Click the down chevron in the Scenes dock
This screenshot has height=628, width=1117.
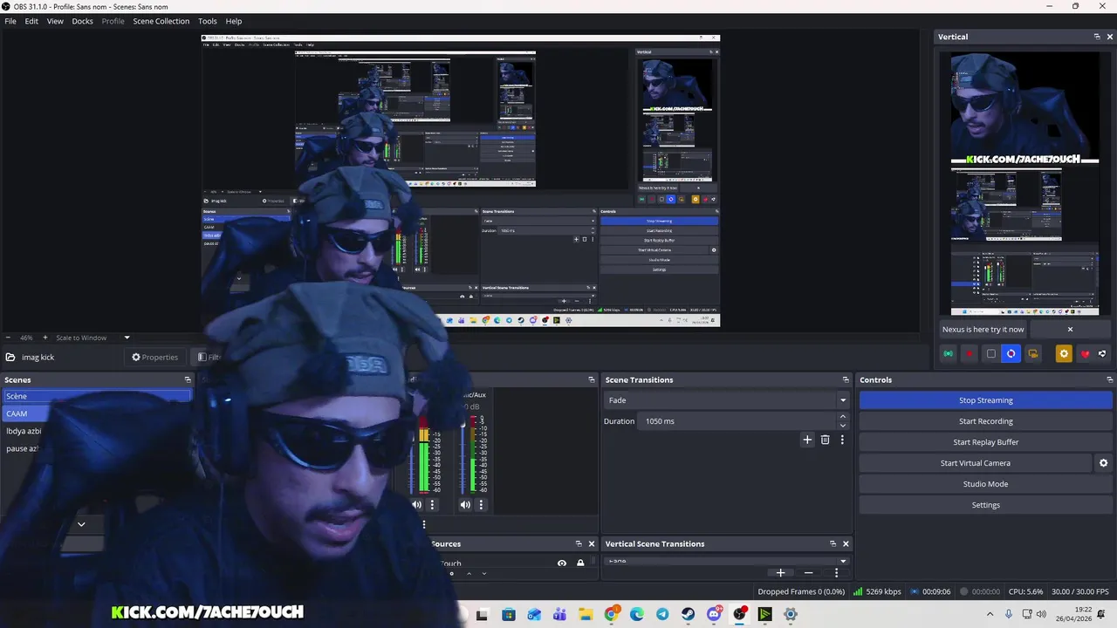81,524
